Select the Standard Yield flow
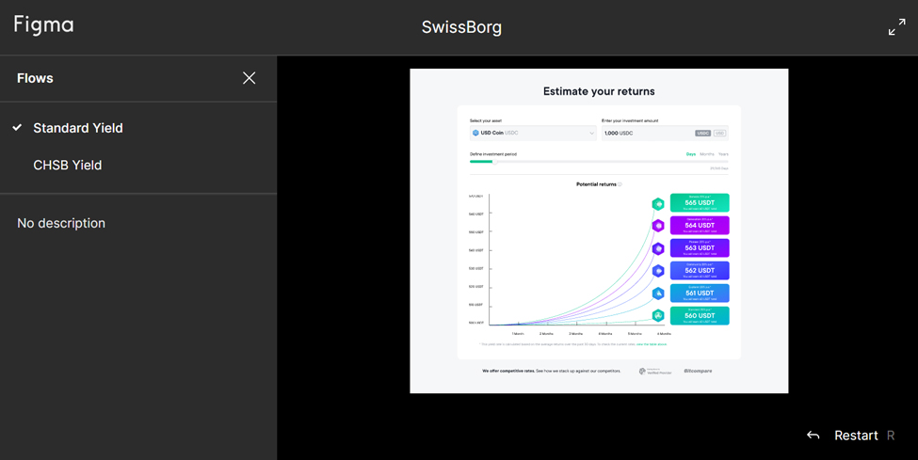The image size is (918, 460). pyautogui.click(x=78, y=128)
